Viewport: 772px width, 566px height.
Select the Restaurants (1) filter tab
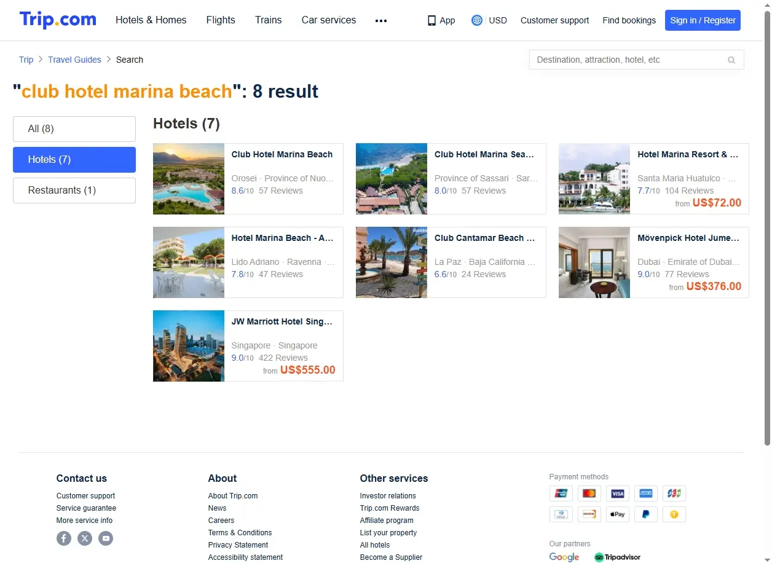74,191
